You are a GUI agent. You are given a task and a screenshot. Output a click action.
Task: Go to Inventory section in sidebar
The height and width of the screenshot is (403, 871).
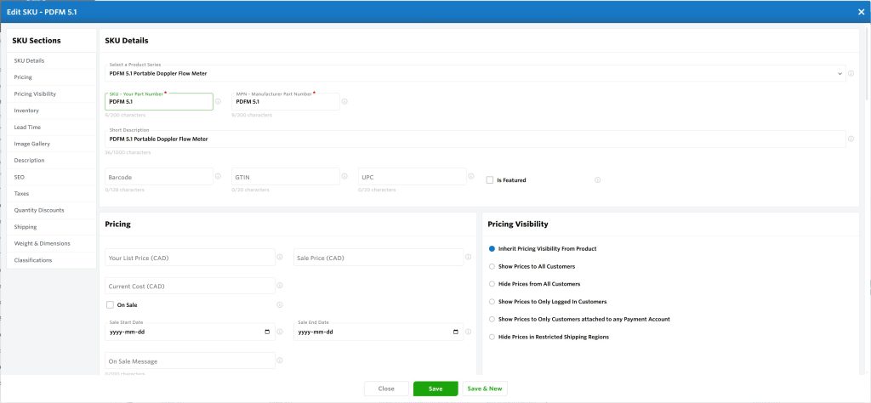point(26,111)
